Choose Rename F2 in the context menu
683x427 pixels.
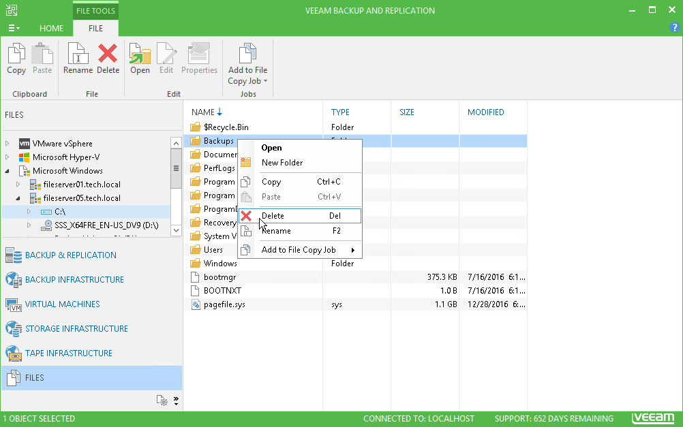click(300, 231)
